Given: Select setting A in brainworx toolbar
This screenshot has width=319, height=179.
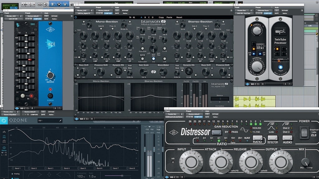Looking at the screenshot, I should (x=141, y=17).
